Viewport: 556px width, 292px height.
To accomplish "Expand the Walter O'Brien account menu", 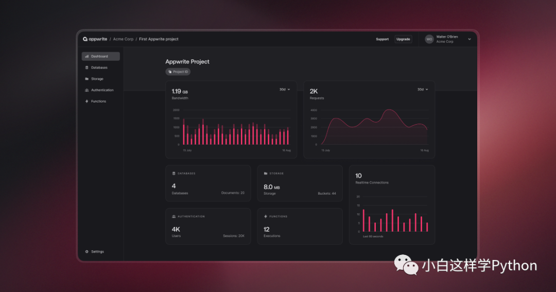I will (469, 39).
